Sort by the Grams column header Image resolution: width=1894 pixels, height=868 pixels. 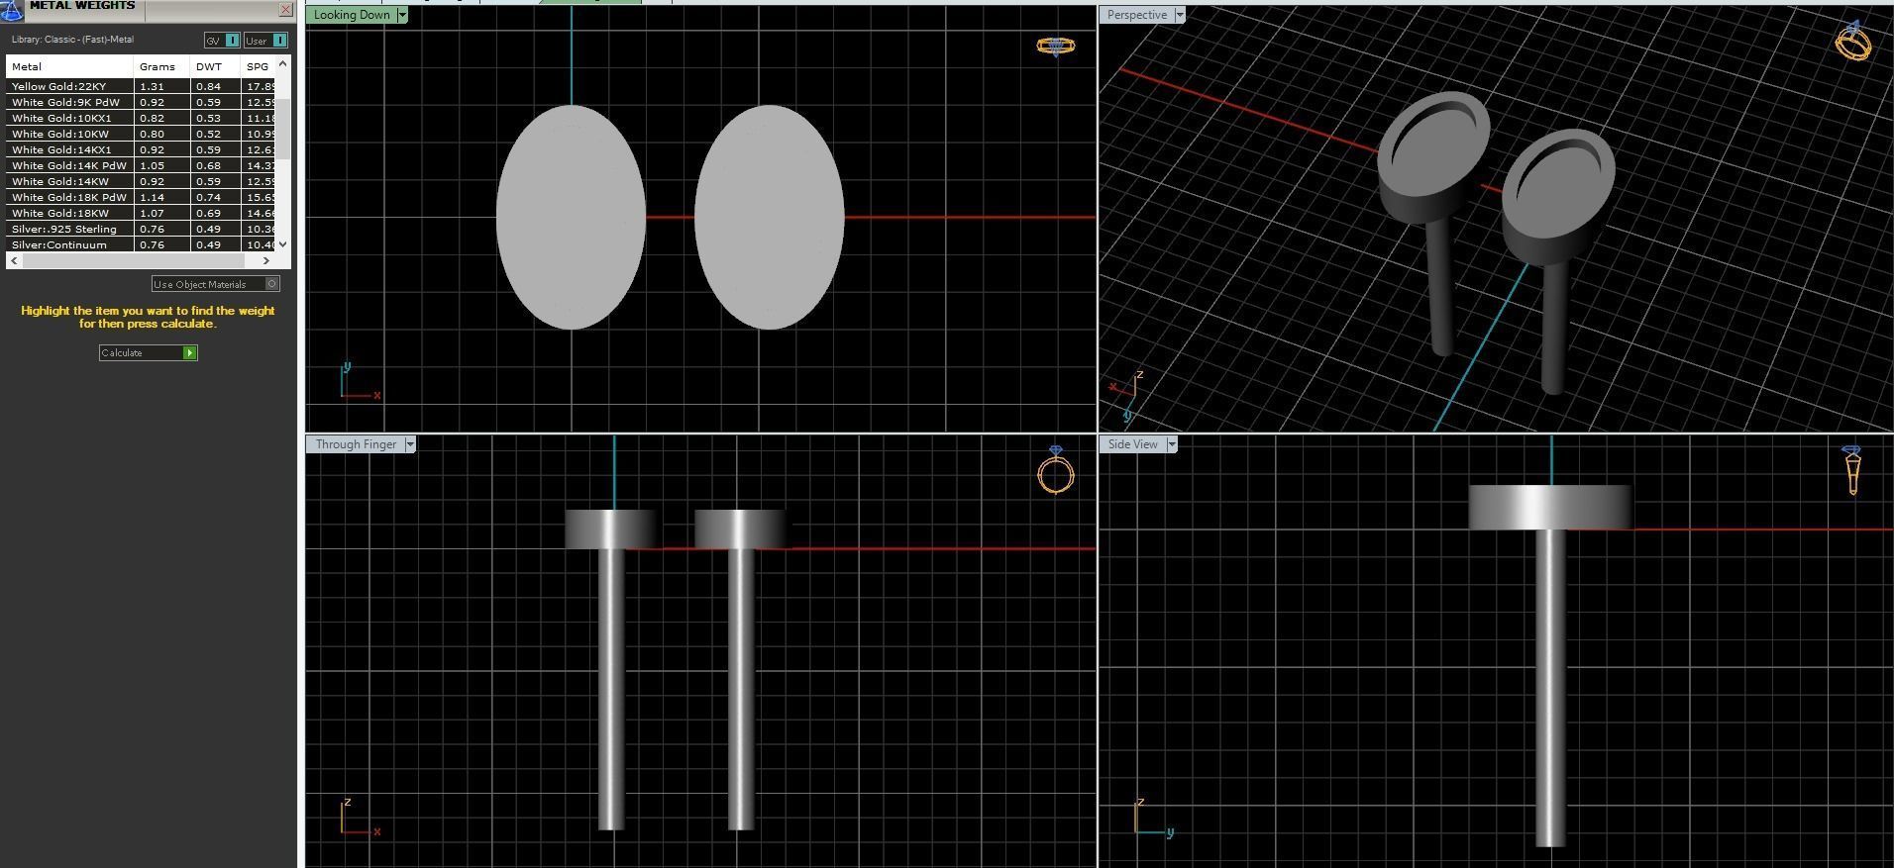click(161, 66)
